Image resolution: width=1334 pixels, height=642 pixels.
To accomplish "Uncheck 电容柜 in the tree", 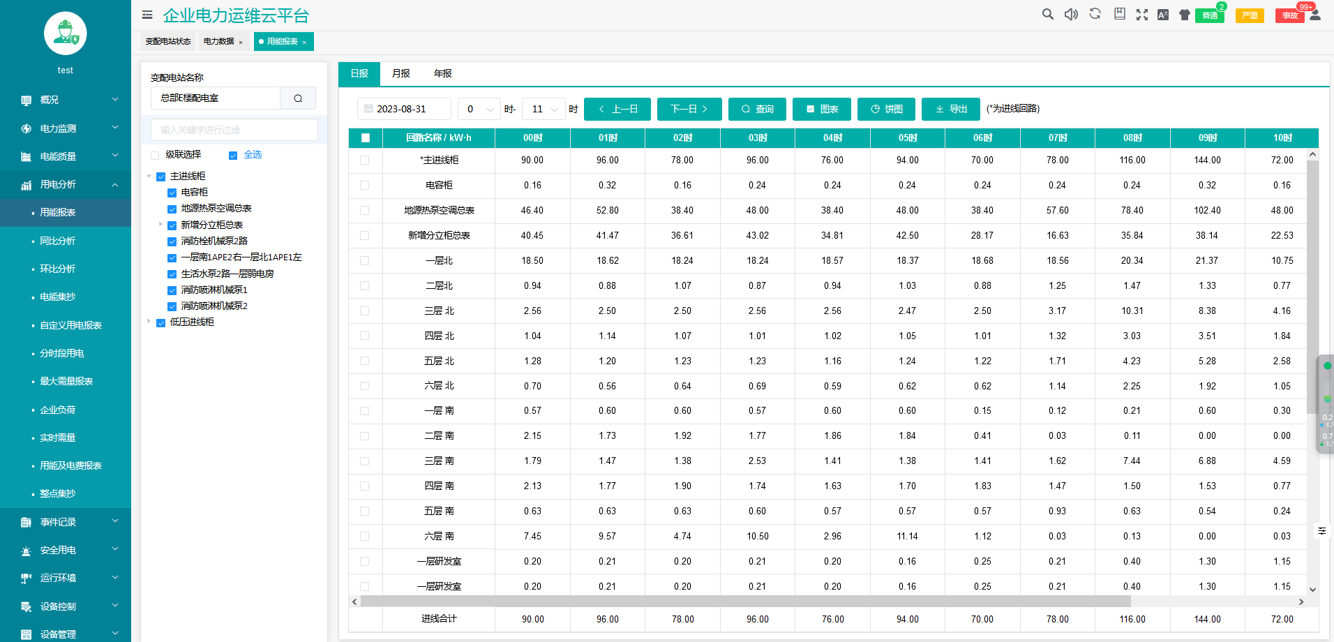I will click(172, 193).
